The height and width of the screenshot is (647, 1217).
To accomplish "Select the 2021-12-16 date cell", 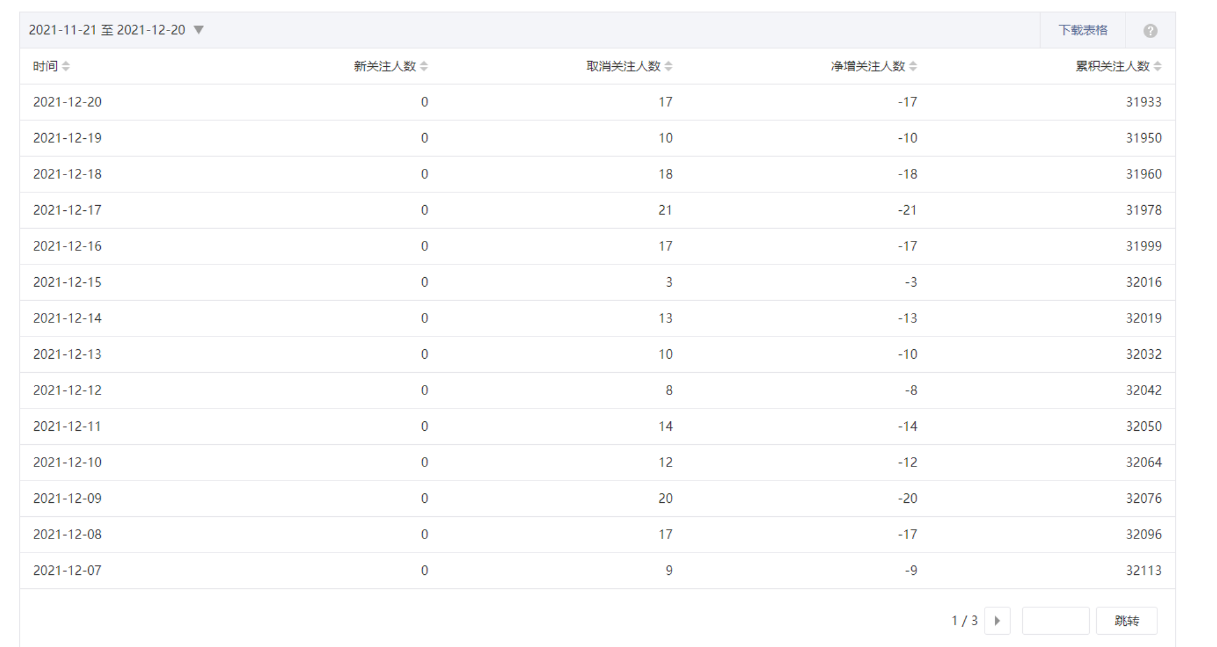I will pos(67,246).
